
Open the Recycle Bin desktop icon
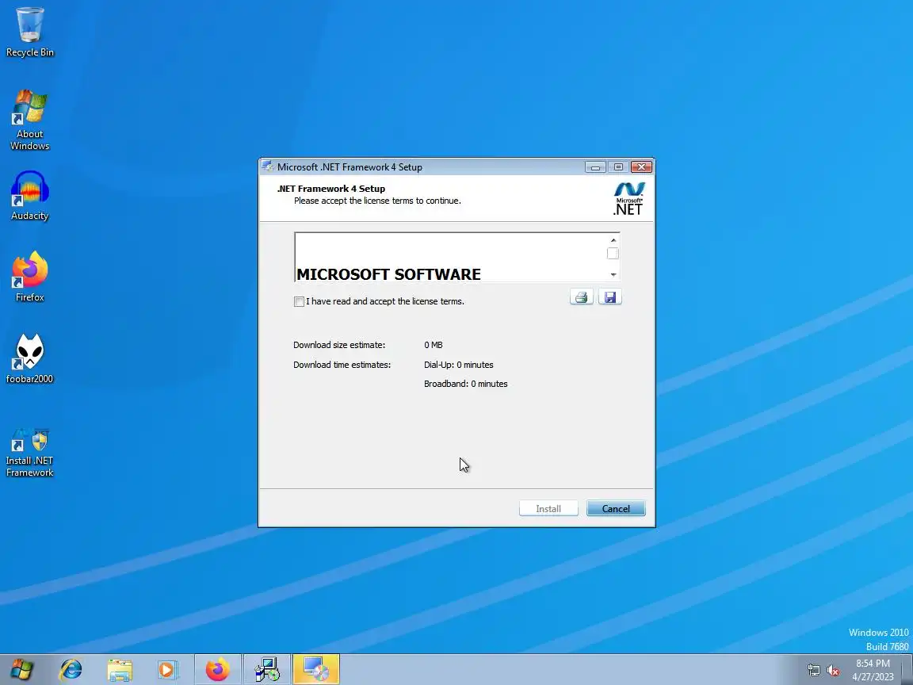(29, 32)
